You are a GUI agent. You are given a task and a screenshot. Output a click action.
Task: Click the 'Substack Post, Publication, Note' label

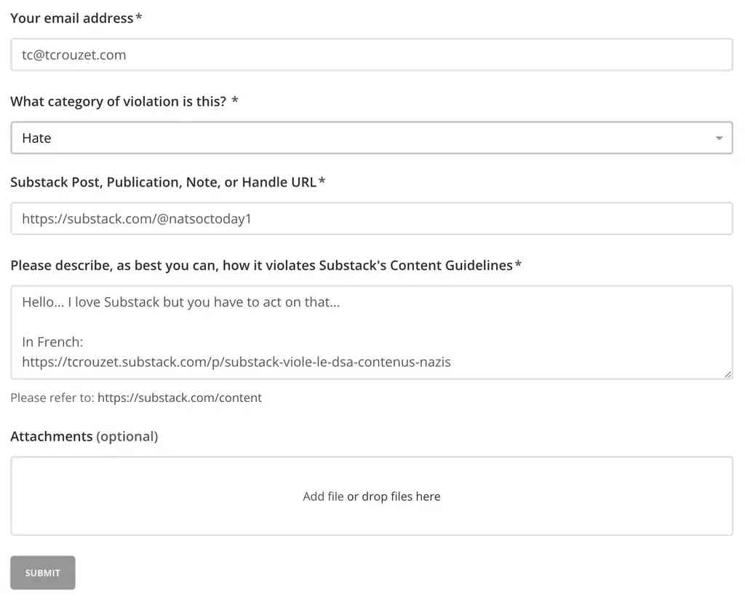163,182
